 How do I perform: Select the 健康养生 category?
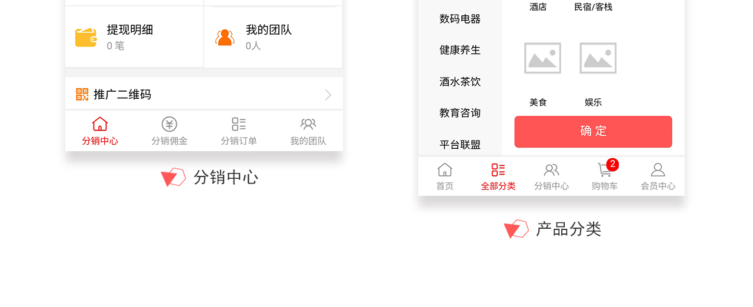[460, 50]
